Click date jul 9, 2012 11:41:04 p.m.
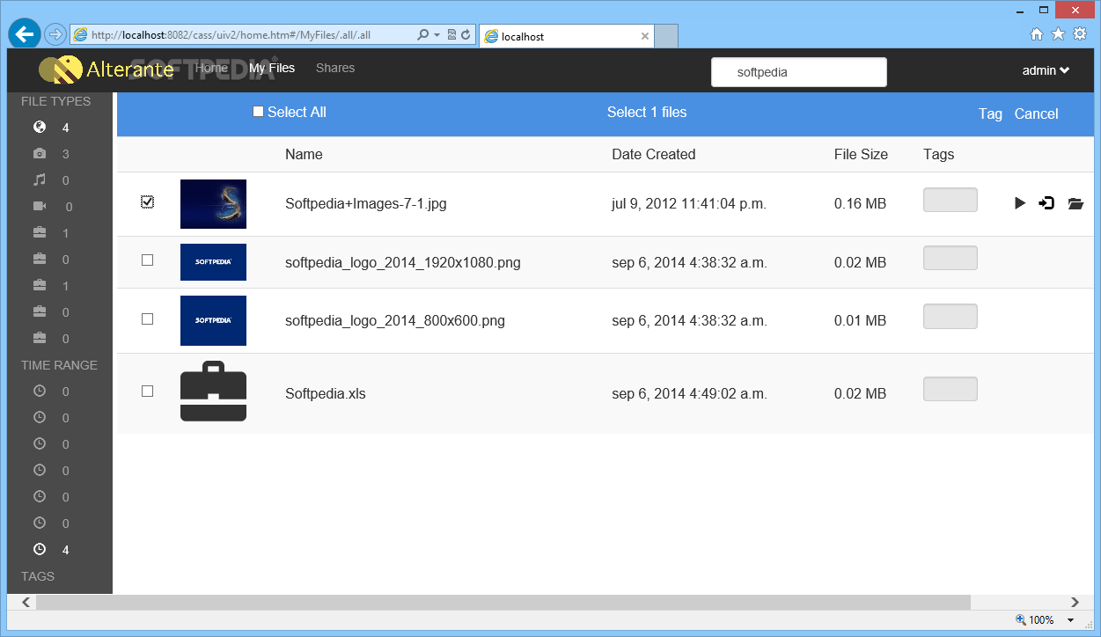This screenshot has height=637, width=1101. point(689,203)
